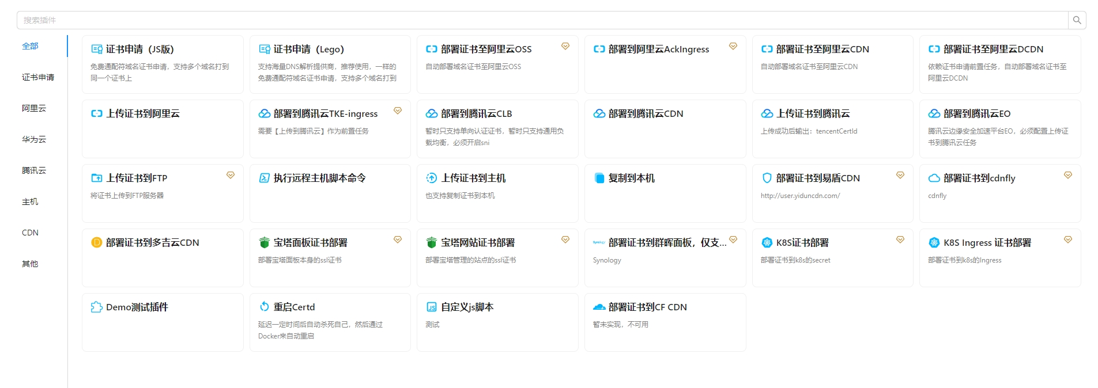Click the restart icon of 重启Certd

pyautogui.click(x=265, y=307)
